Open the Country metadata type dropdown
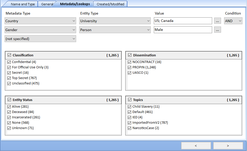The image size is (247, 151). tap(40, 21)
